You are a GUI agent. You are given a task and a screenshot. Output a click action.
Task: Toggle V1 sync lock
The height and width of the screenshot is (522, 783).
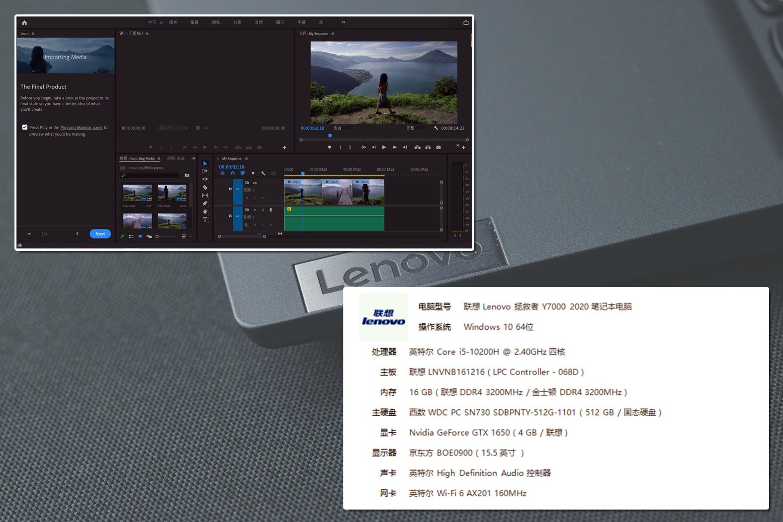tap(247, 183)
